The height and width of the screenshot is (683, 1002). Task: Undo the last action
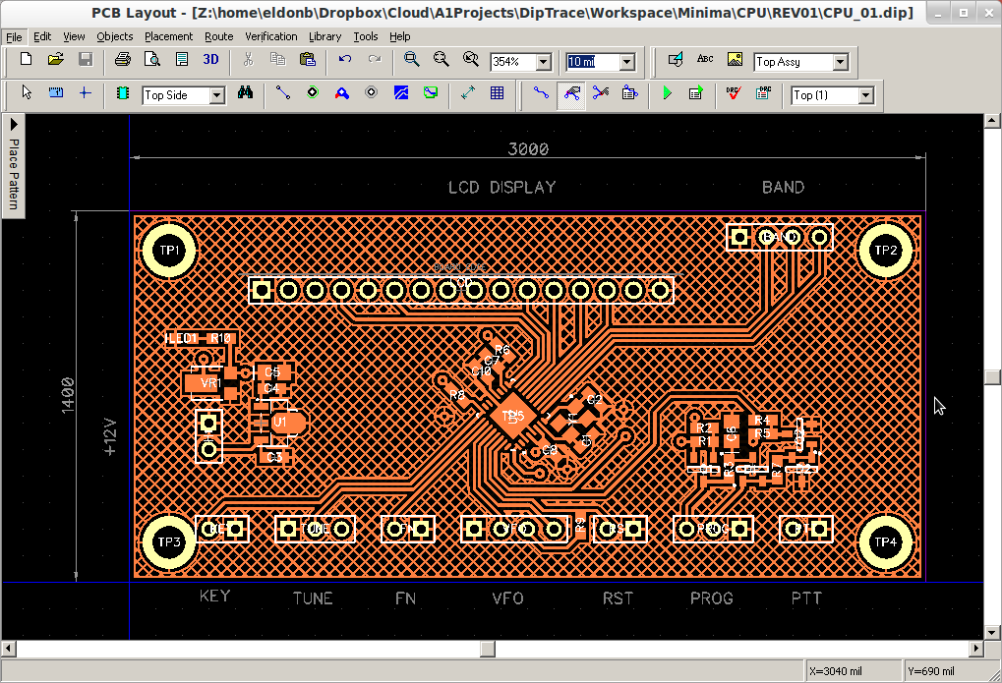[345, 59]
